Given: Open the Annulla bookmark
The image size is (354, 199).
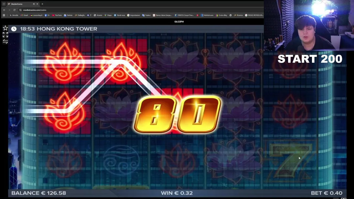Looking at the screenshot, I should [x=14, y=15].
